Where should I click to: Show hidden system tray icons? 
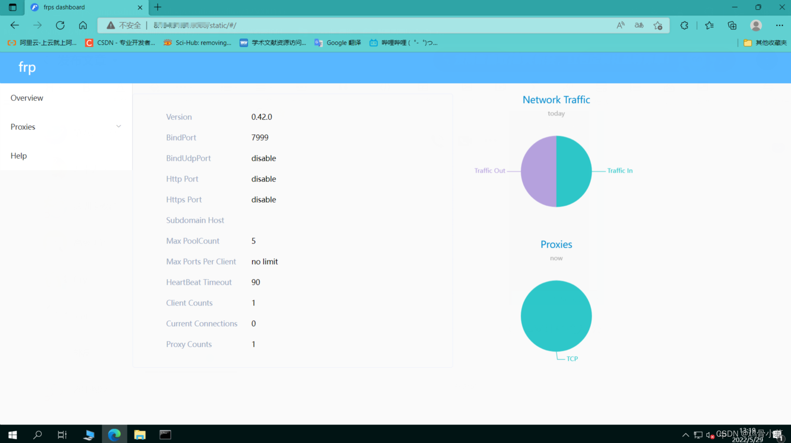pyautogui.click(x=685, y=435)
